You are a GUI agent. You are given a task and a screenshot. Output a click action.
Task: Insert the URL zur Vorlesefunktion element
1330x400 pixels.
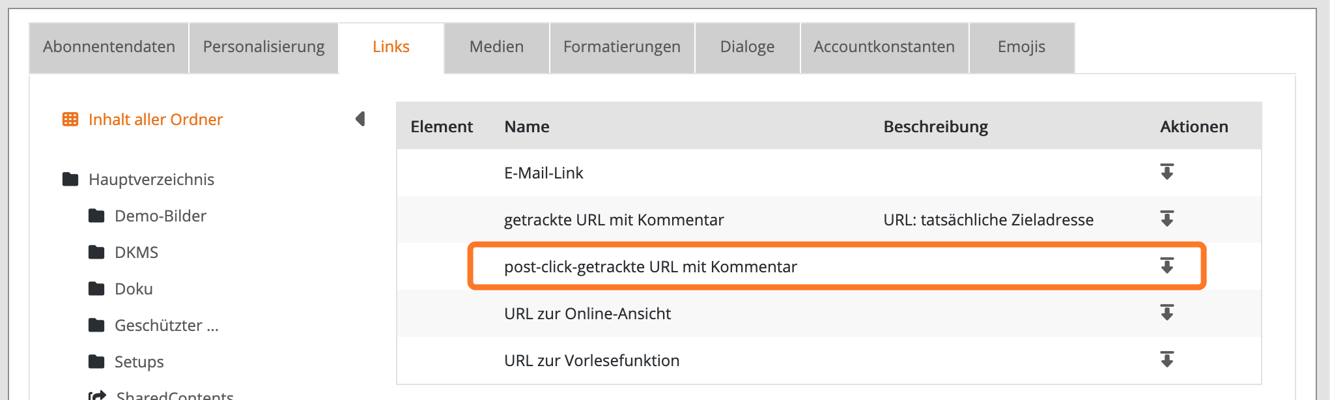pyautogui.click(x=1167, y=360)
